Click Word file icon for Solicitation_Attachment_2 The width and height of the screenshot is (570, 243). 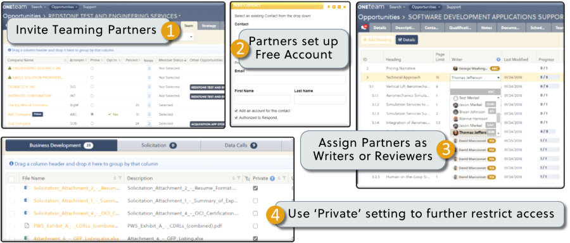(26, 188)
